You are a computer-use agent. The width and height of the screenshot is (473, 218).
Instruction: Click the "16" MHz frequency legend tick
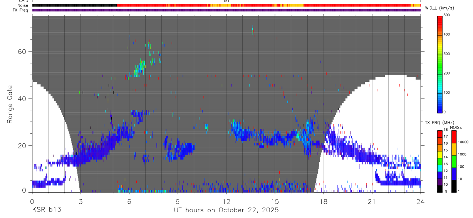(446, 143)
